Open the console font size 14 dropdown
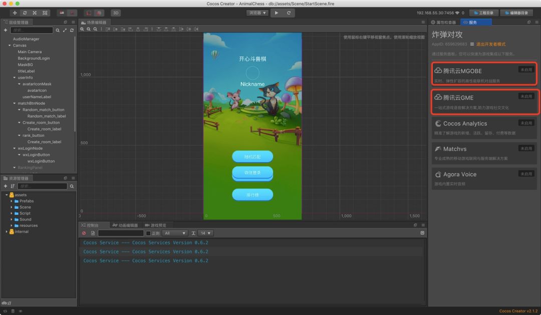541x315 pixels. pyautogui.click(x=206, y=233)
